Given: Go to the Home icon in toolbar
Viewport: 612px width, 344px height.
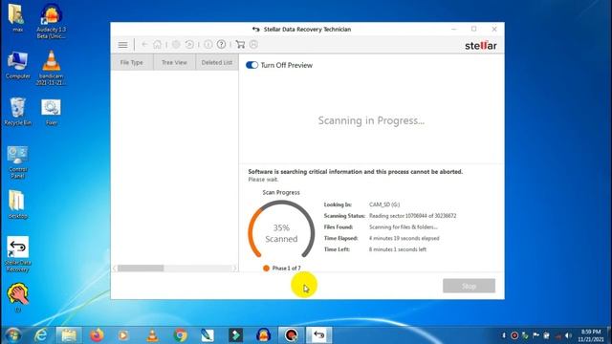Looking at the screenshot, I should (157, 45).
